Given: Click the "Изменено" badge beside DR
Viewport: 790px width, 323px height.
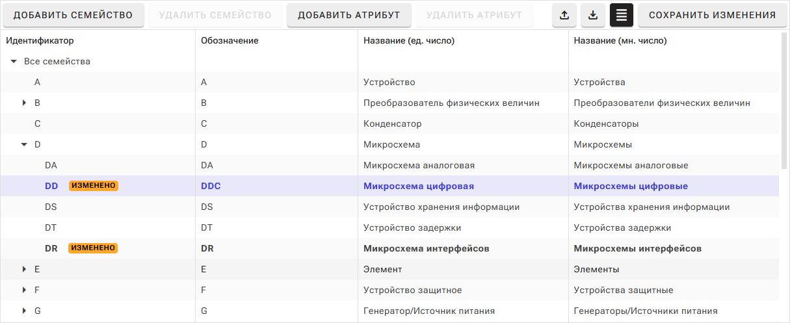Looking at the screenshot, I should click(94, 248).
